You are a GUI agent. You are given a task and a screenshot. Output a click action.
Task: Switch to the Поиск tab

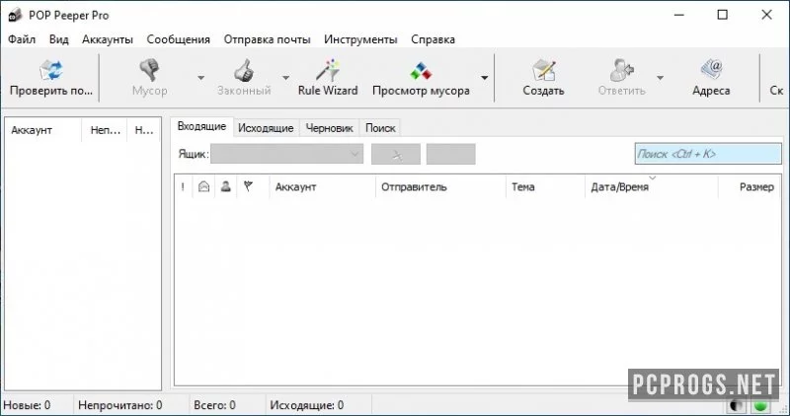[380, 128]
